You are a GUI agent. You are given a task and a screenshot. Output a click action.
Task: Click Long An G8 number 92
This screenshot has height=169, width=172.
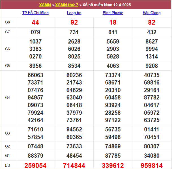pyautogui.click(x=74, y=22)
